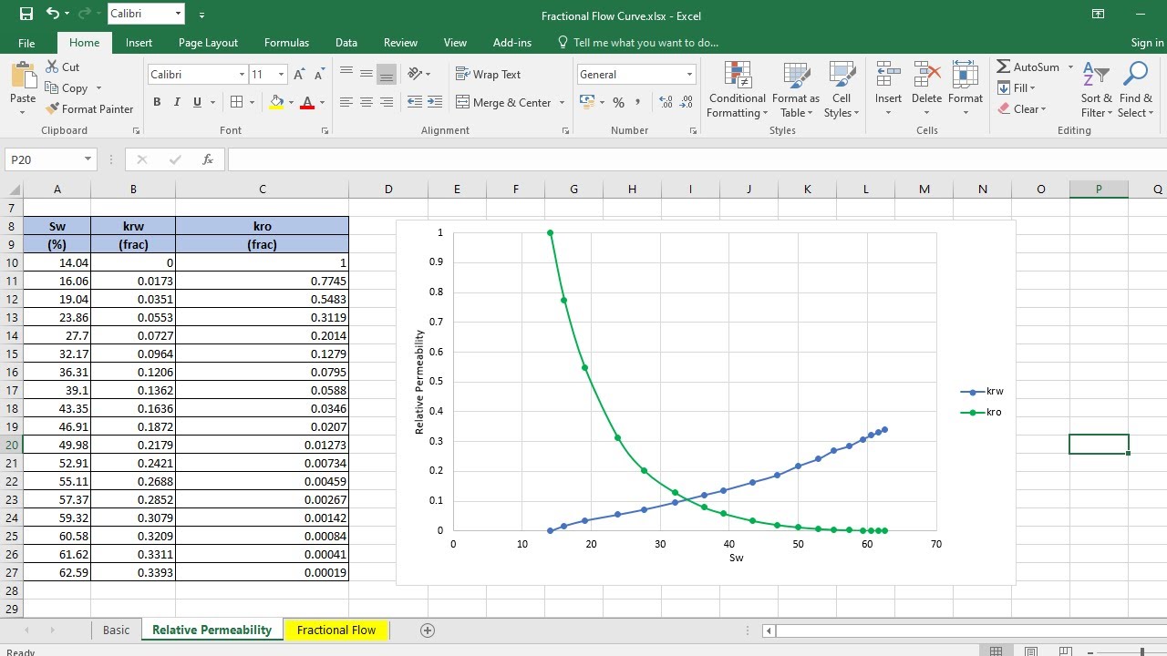Open Conditional Formatting menu
Screen dimensions: 1167x656
coord(738,90)
